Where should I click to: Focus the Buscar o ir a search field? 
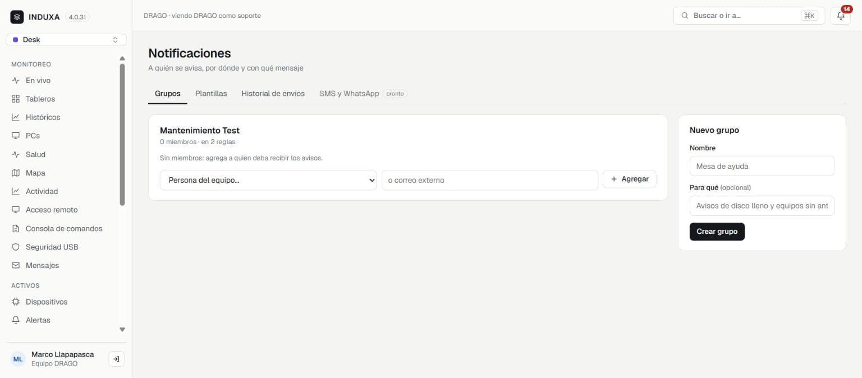tap(749, 16)
